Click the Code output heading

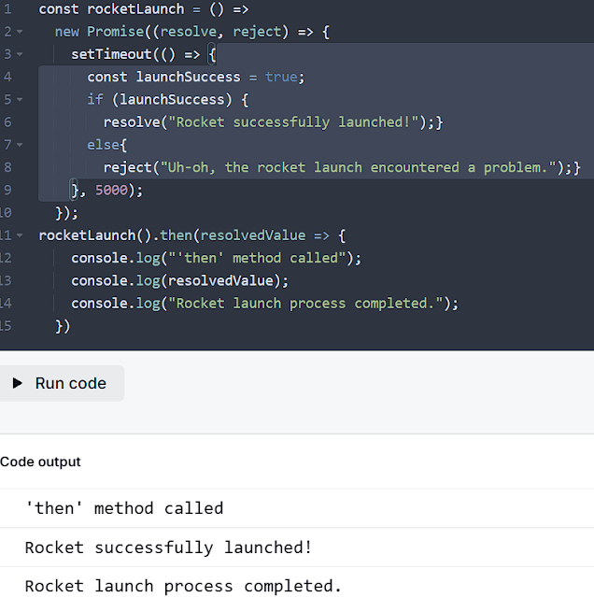click(x=40, y=462)
